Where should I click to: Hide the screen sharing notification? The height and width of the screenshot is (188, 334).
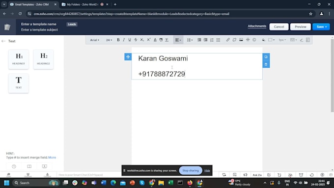coord(207,170)
